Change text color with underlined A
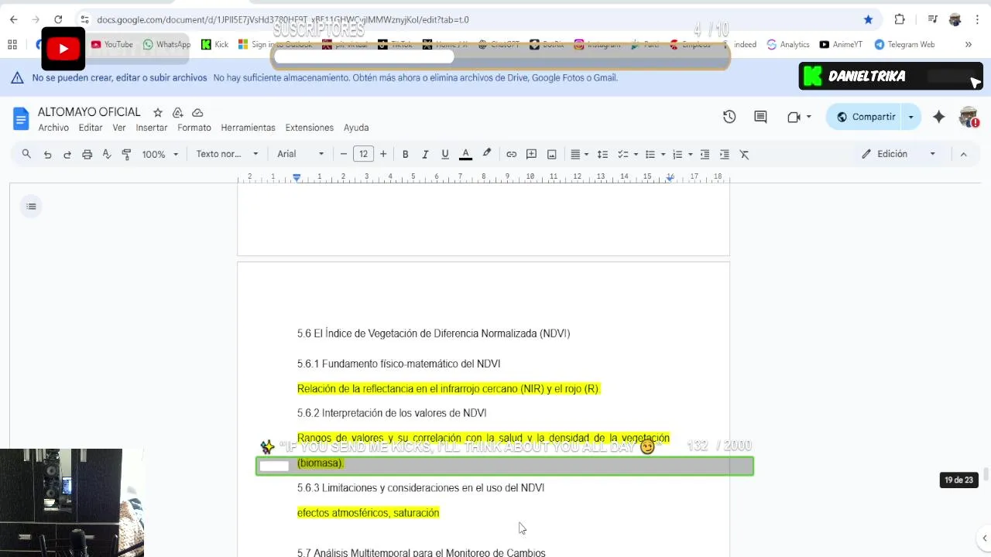 pos(465,154)
